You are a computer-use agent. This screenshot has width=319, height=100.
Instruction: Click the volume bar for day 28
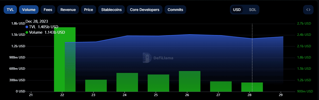[252, 87]
